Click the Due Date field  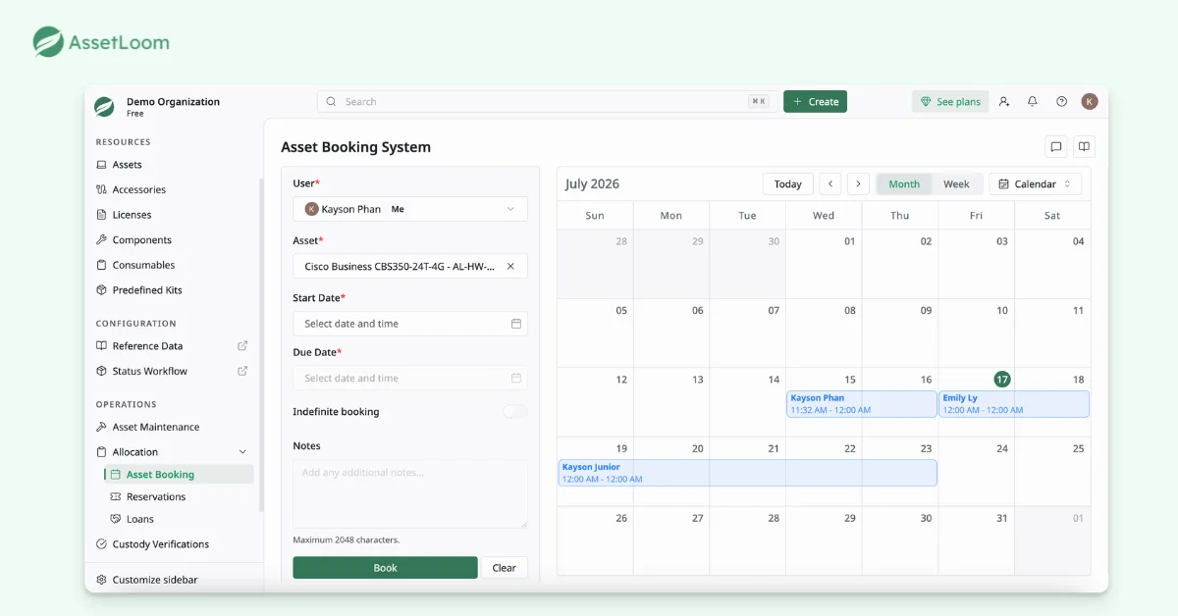click(410, 379)
